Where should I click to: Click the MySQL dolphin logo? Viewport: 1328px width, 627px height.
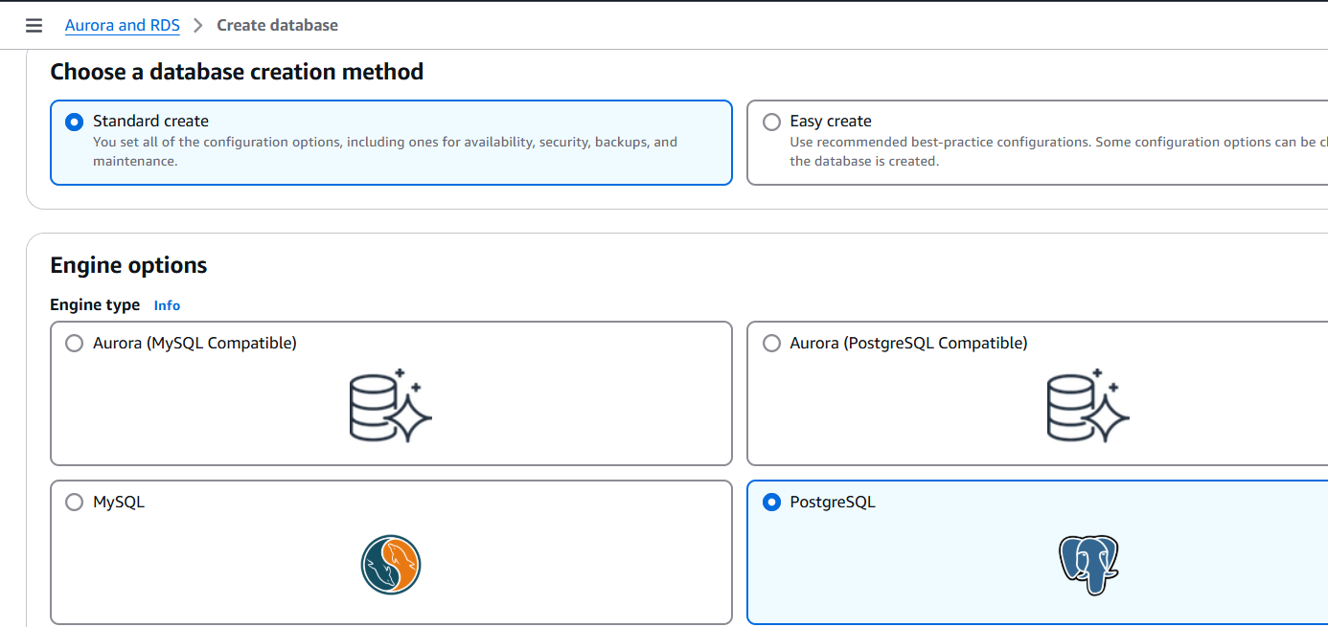391,565
